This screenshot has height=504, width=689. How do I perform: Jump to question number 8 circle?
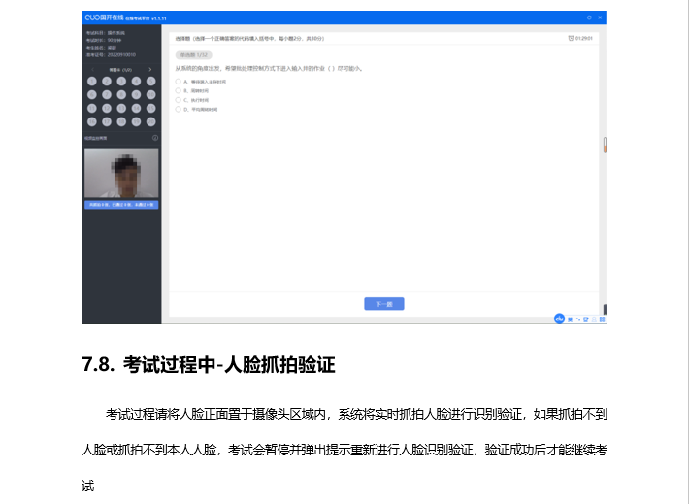(121, 95)
